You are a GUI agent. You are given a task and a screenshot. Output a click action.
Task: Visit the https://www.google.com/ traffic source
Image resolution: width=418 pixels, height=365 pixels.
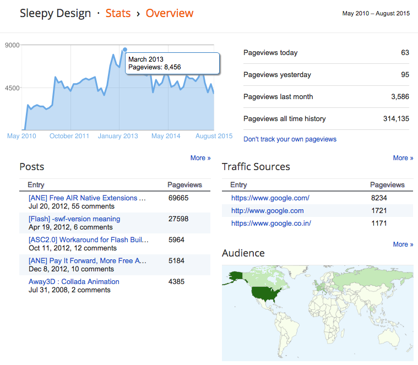270,198
